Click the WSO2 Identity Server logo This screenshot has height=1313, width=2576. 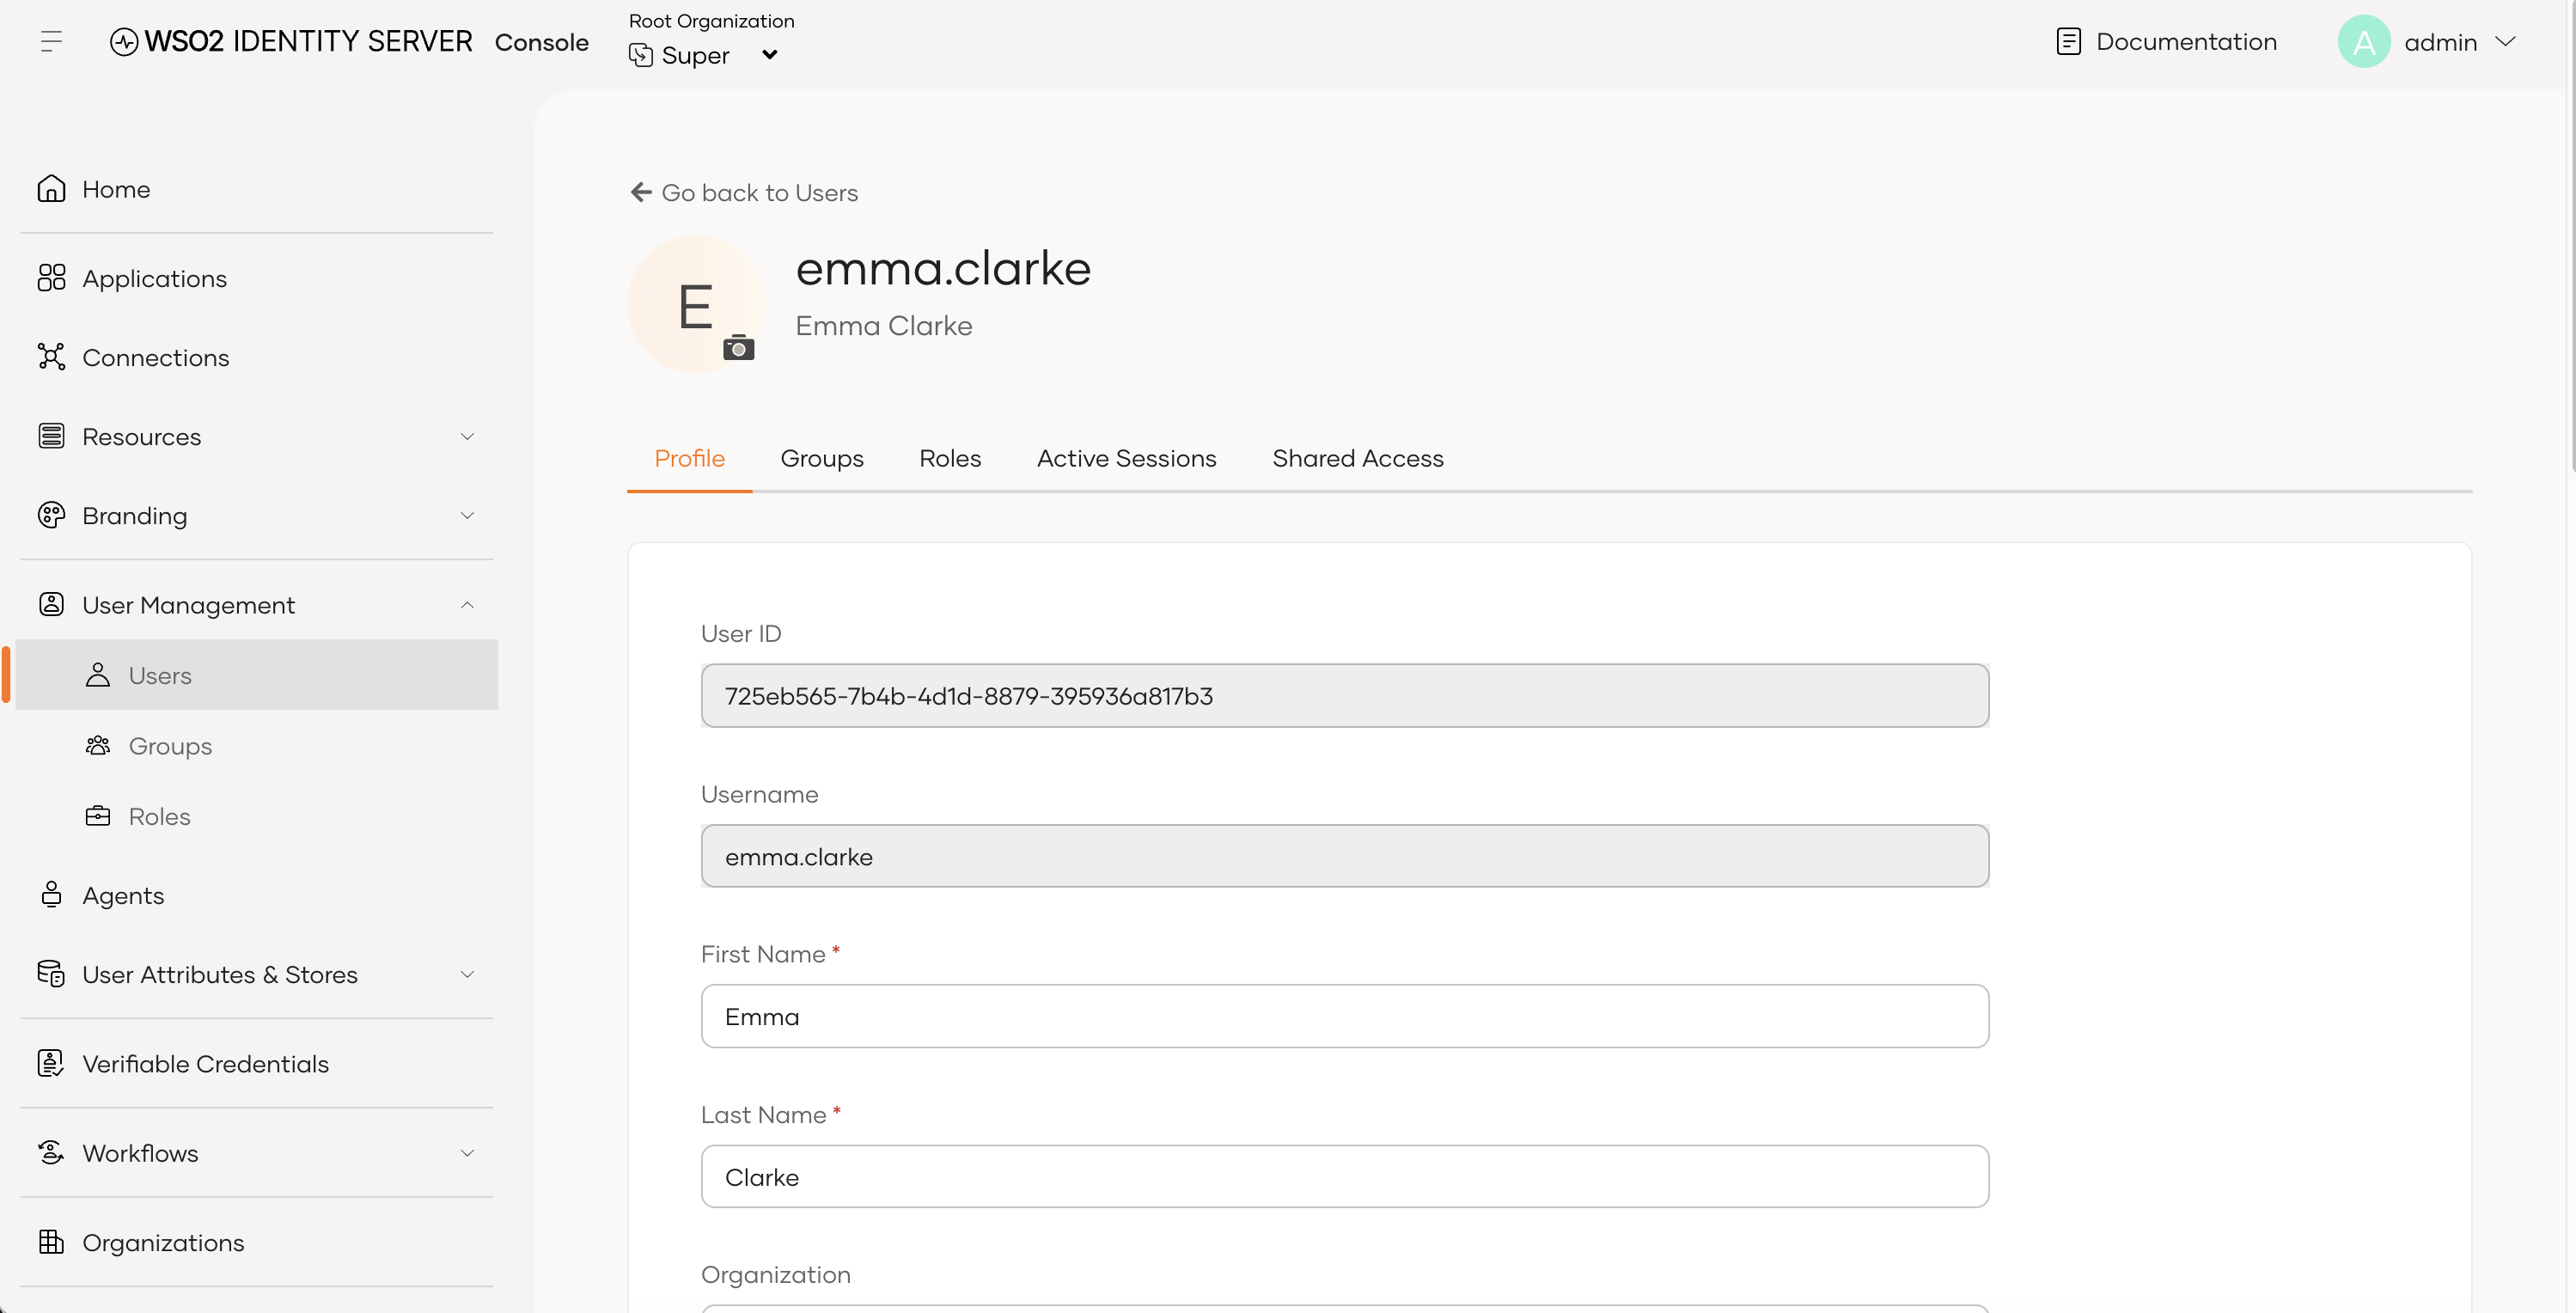point(291,41)
